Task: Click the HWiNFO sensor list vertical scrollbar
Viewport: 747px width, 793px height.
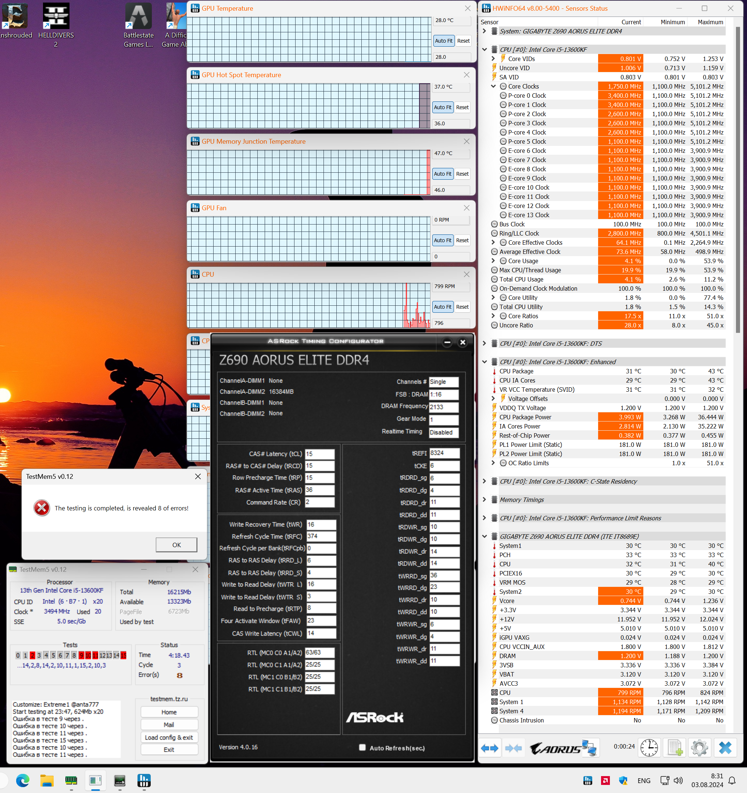Action: pyautogui.click(x=737, y=179)
